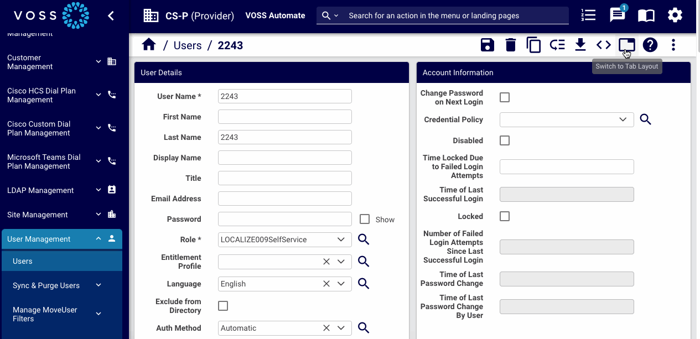
Task: Open the transaction log list icon
Action: [588, 15]
